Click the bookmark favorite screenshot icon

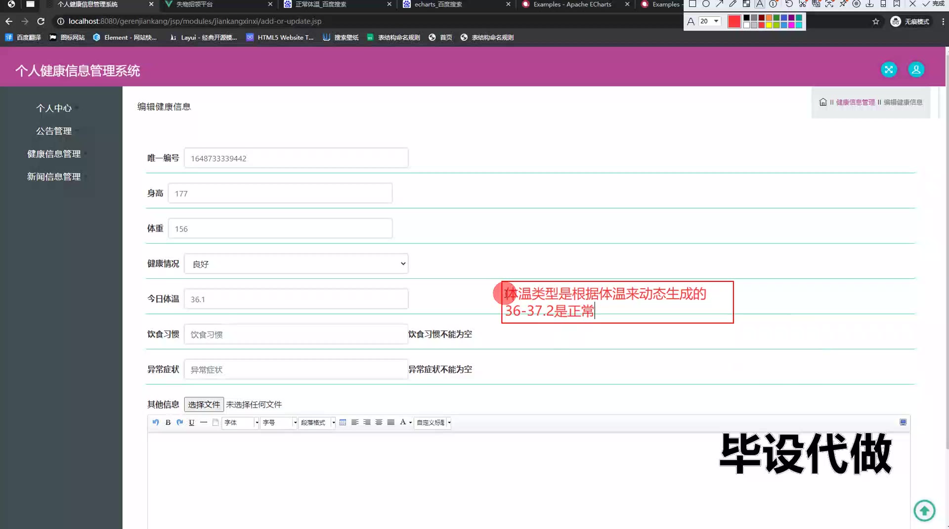[897, 3]
